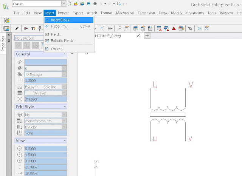Click the line scale 1.0000 field
The height and width of the screenshot is (176, 242).
click(45, 80)
